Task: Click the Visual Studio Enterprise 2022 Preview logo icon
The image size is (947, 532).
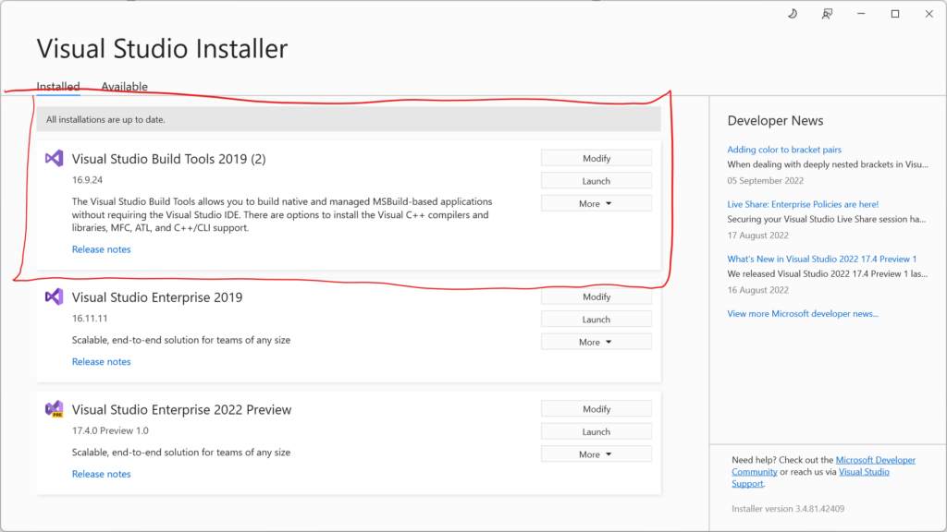Action: coord(54,409)
